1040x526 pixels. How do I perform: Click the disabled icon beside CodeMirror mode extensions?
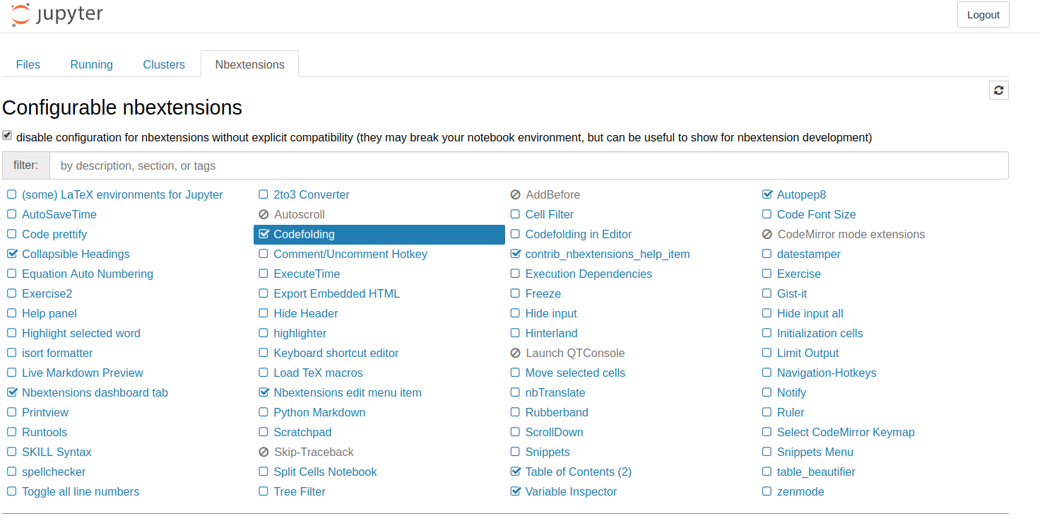[x=767, y=234]
